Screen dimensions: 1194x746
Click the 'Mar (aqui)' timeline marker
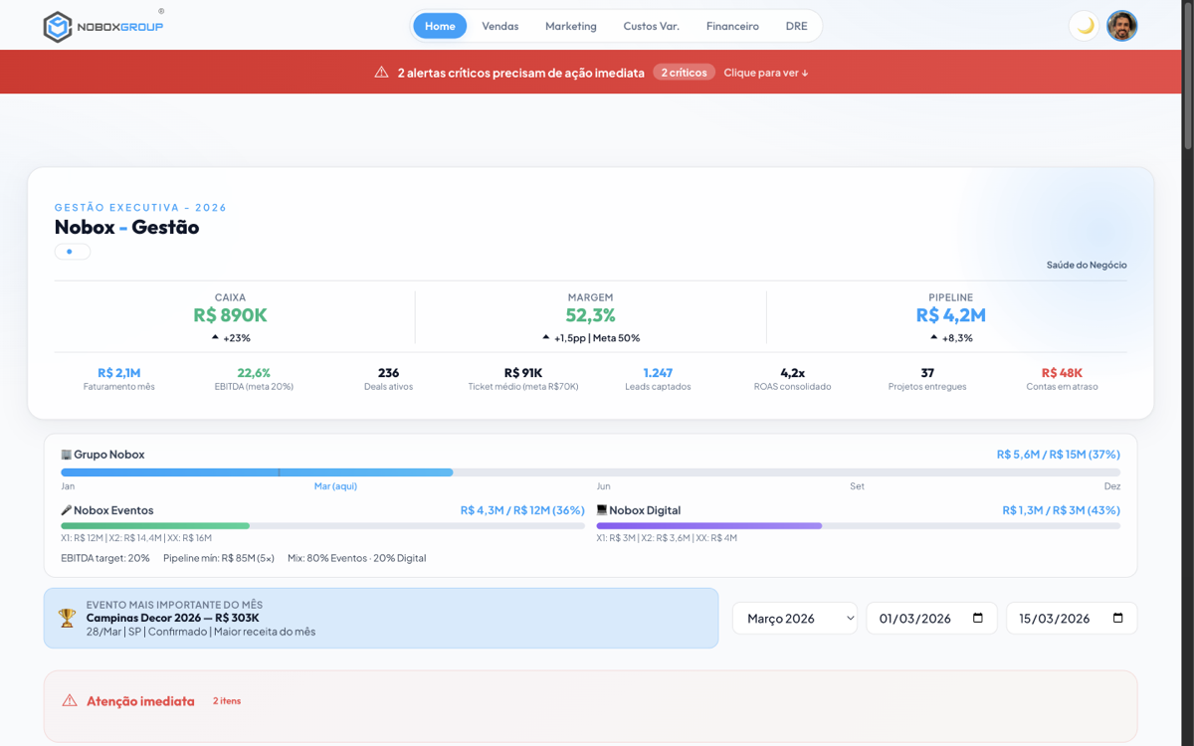335,486
